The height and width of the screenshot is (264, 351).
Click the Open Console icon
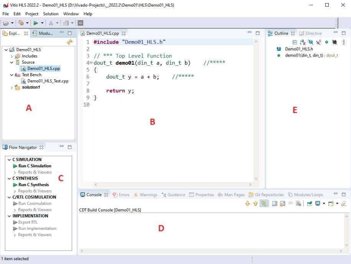point(331,203)
